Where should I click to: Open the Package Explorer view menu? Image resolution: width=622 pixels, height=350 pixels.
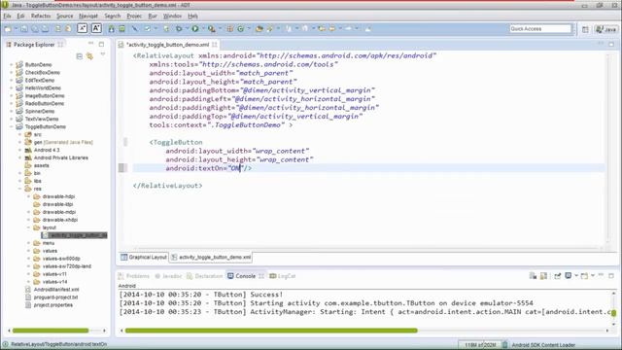(x=103, y=54)
